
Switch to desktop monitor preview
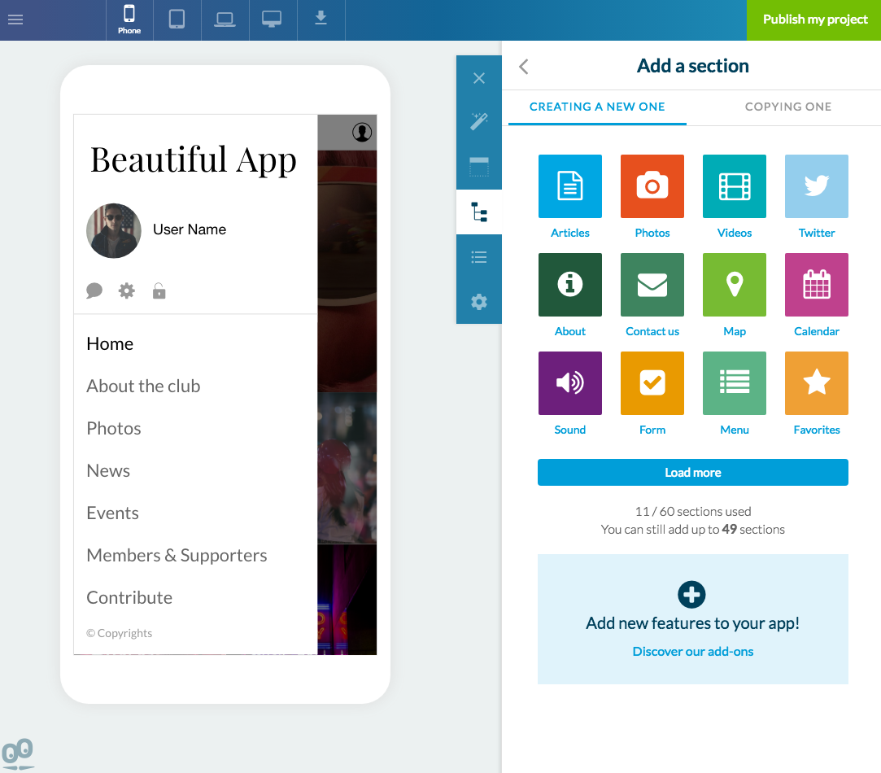(x=272, y=20)
